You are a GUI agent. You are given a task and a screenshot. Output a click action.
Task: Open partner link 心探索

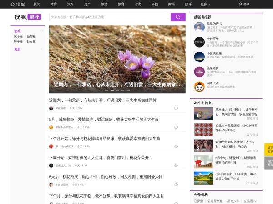(x=198, y=201)
